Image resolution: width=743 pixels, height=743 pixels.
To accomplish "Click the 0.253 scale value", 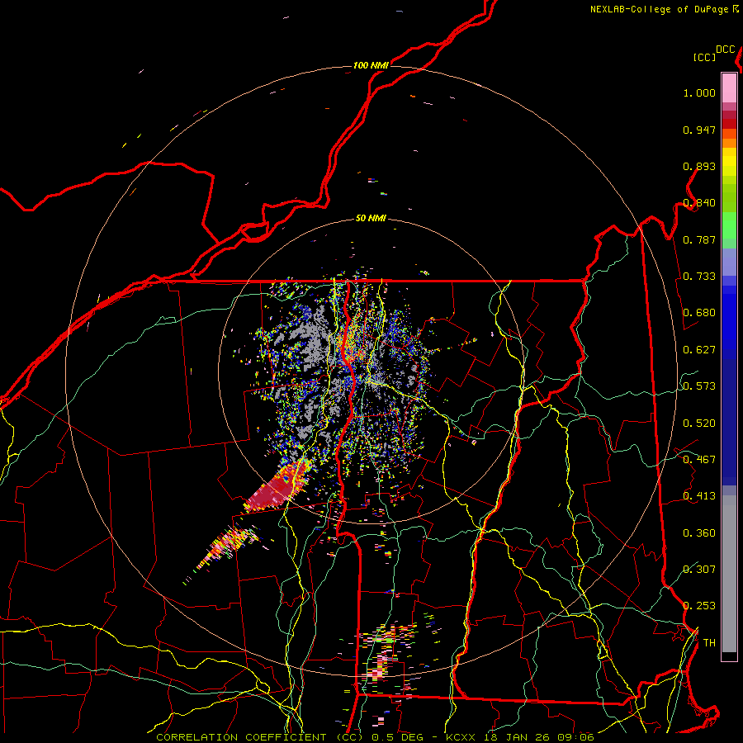I will click(699, 606).
